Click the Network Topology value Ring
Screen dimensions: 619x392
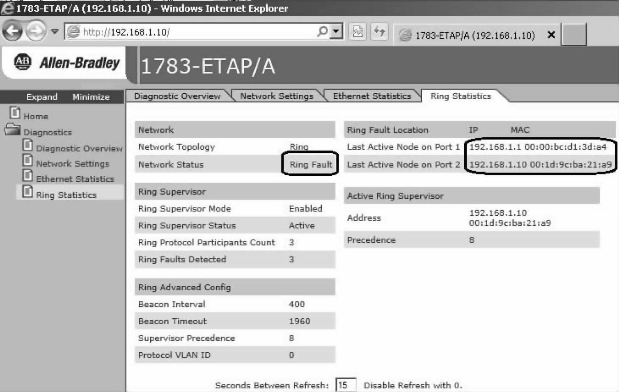click(x=299, y=147)
